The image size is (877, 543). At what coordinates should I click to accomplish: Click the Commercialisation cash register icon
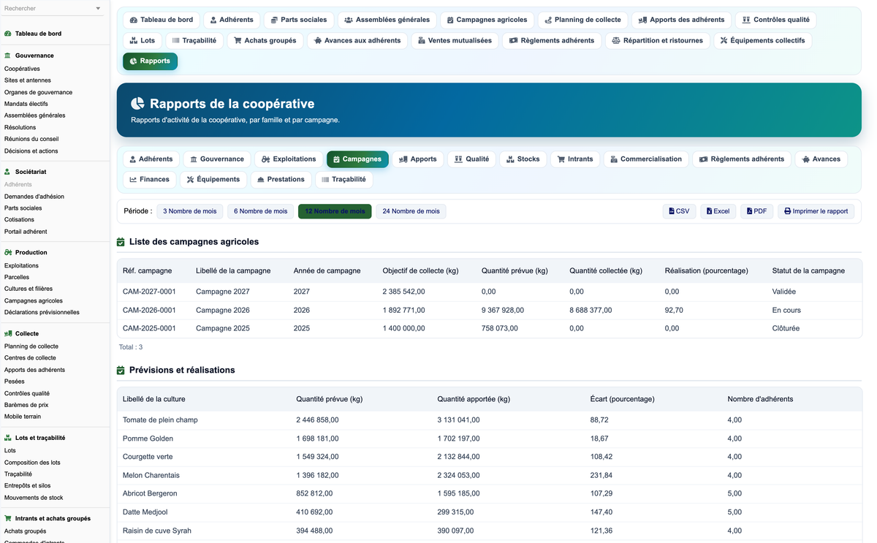click(x=614, y=159)
